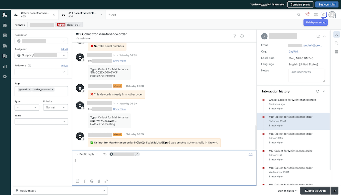
Task: Click the Buy your trial button
Action: pyautogui.click(x=327, y=4)
